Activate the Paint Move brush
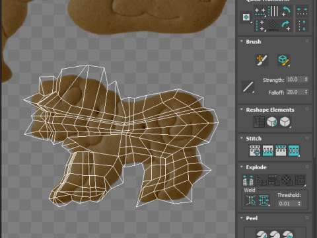This screenshot has width=317, height=238. pos(262,60)
